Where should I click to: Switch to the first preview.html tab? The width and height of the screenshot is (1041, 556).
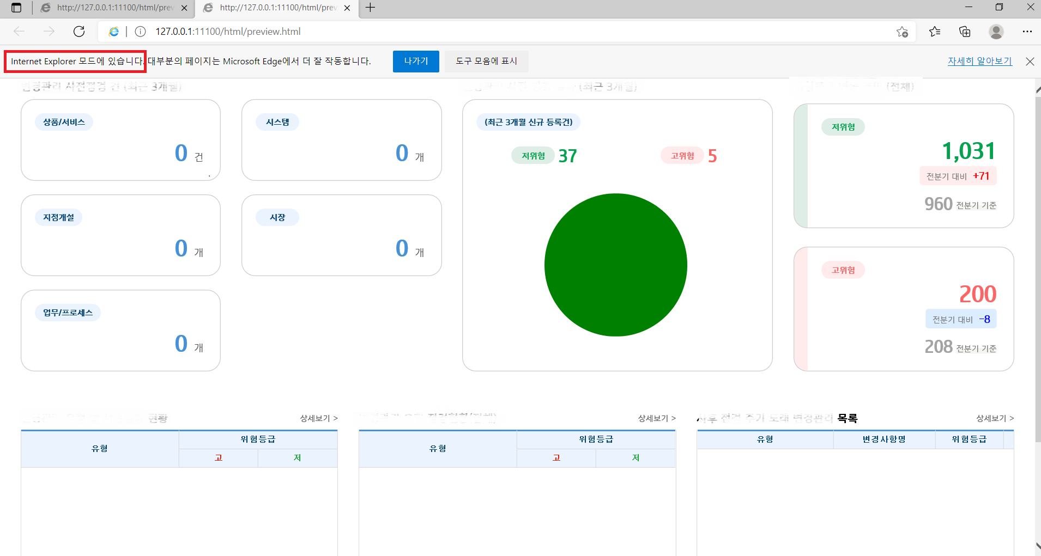(114, 8)
